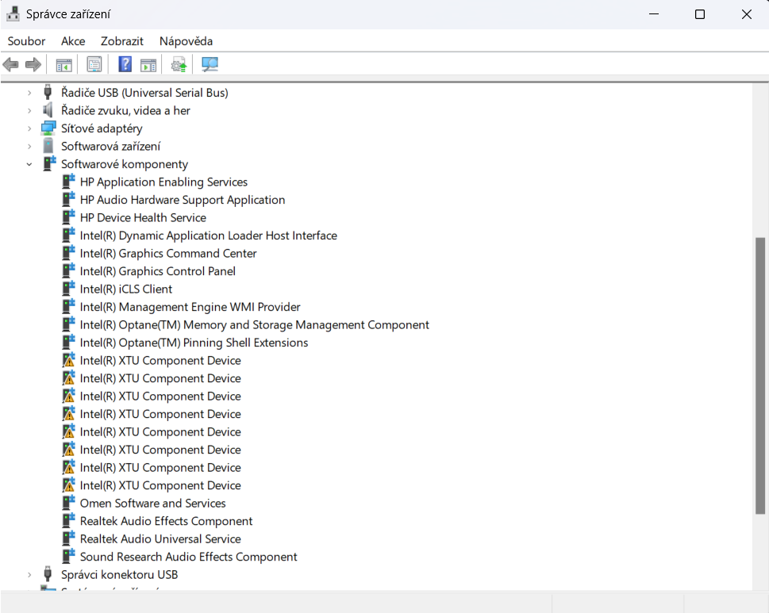Click the warning icon on the last XTU Component Device
Viewport: 769px width, 613px height.
[68, 485]
